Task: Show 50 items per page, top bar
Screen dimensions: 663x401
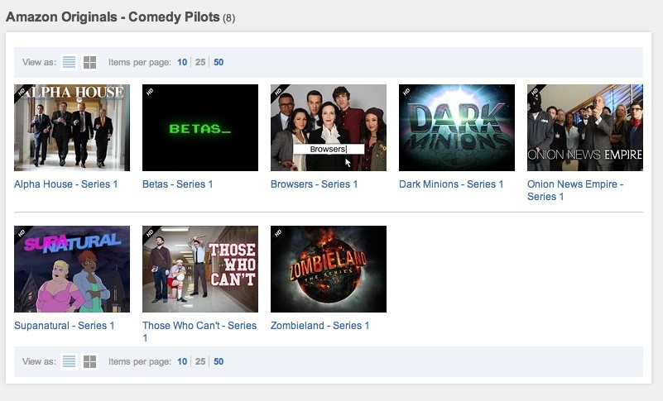Action: click(x=219, y=62)
